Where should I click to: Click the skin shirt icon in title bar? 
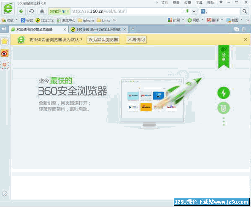pos(221,2)
